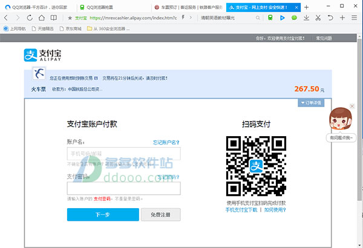Viewport: 363px width, 248px height.
Task: Click the 有问题点我~ speech bubble
Action: (x=341, y=138)
